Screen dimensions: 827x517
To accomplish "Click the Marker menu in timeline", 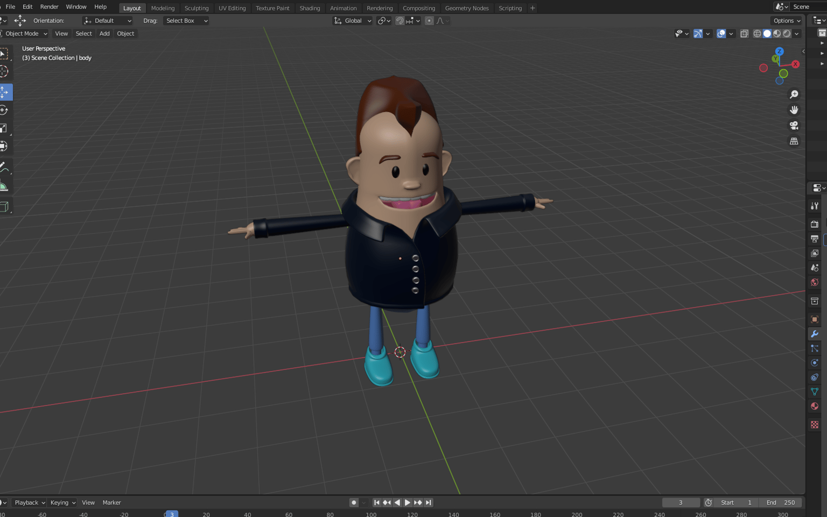I will [111, 502].
